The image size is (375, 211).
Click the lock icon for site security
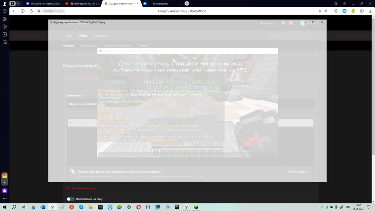click(x=39, y=11)
